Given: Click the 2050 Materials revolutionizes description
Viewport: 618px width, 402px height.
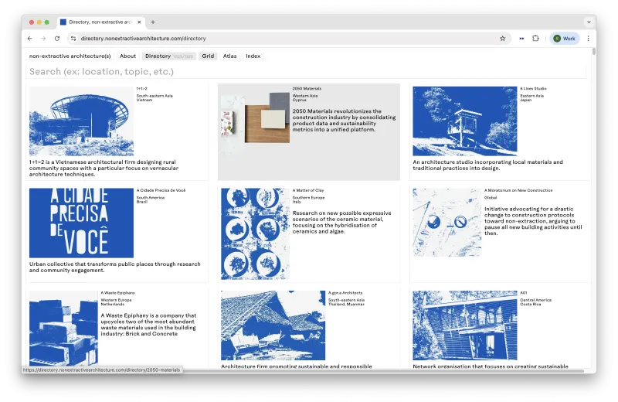Looking at the screenshot, I should [344, 121].
